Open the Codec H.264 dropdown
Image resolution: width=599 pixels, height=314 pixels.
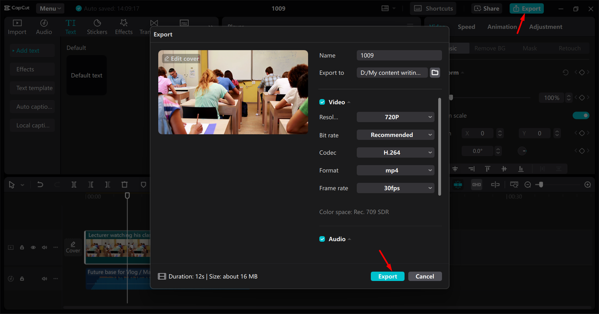click(395, 152)
